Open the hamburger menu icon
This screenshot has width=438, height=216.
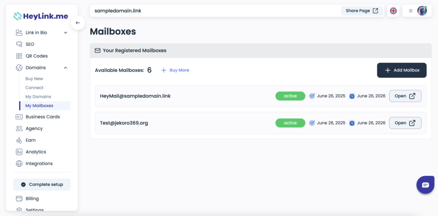[411, 11]
